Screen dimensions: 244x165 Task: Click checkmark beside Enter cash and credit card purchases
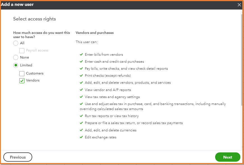[81, 62]
